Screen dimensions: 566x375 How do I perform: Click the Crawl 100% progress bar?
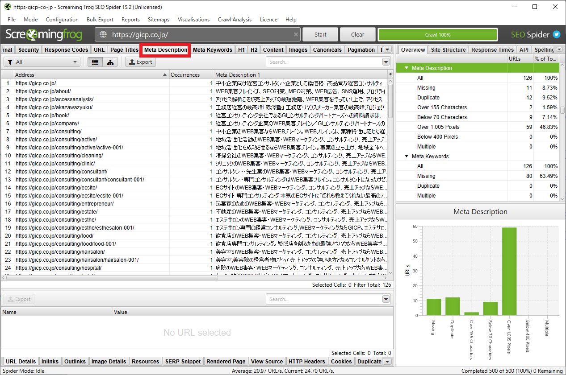pyautogui.click(x=438, y=34)
